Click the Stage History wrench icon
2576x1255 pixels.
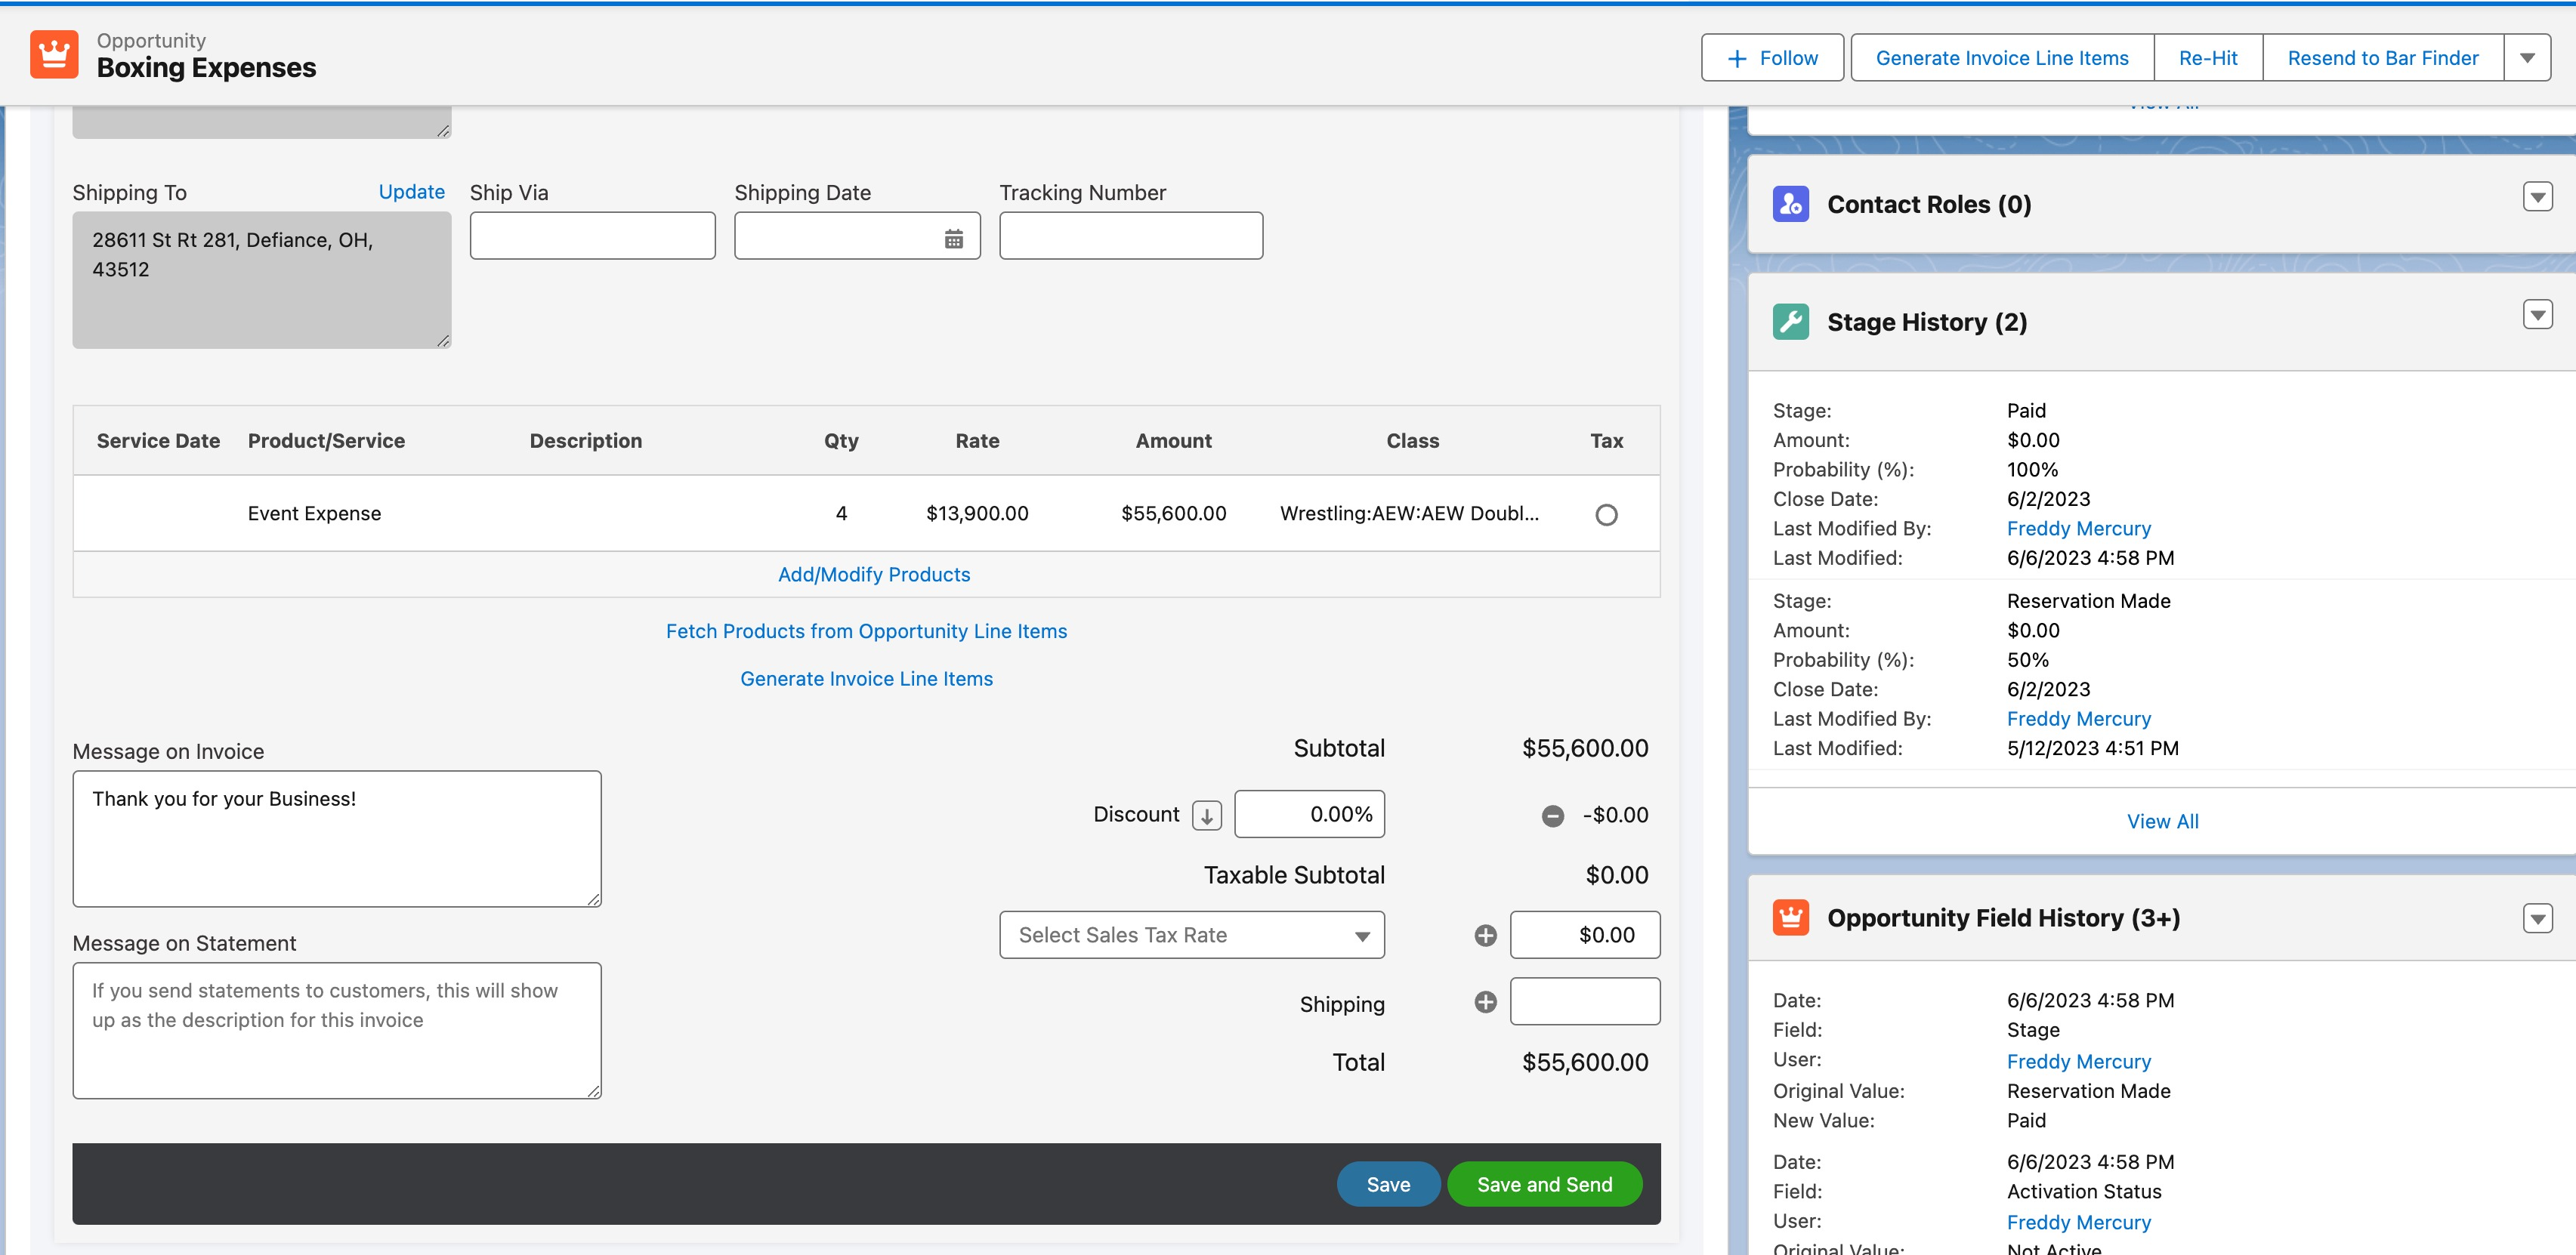click(x=1791, y=321)
